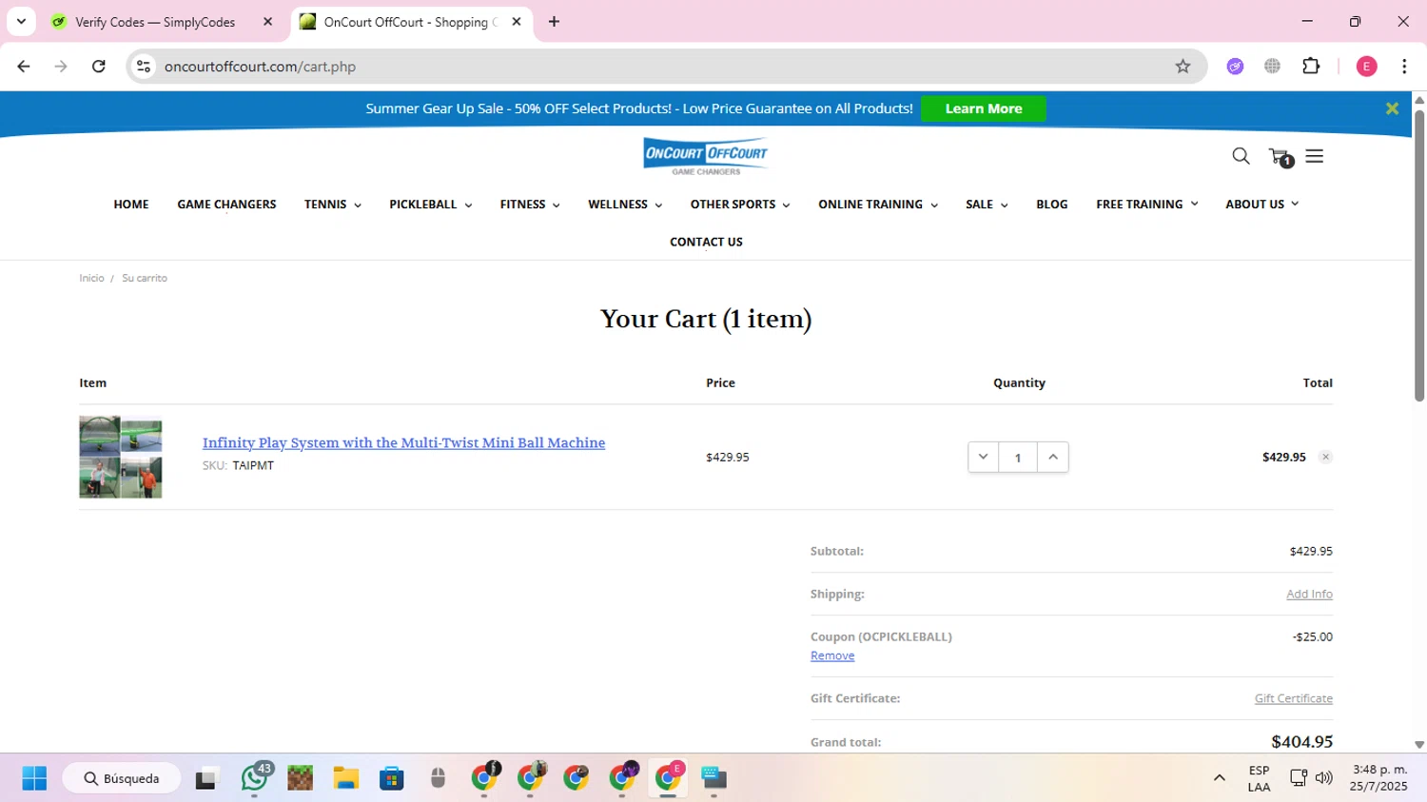1427x802 pixels.
Task: Expand the FREE TRAINING dropdown menu
Action: tap(1146, 205)
